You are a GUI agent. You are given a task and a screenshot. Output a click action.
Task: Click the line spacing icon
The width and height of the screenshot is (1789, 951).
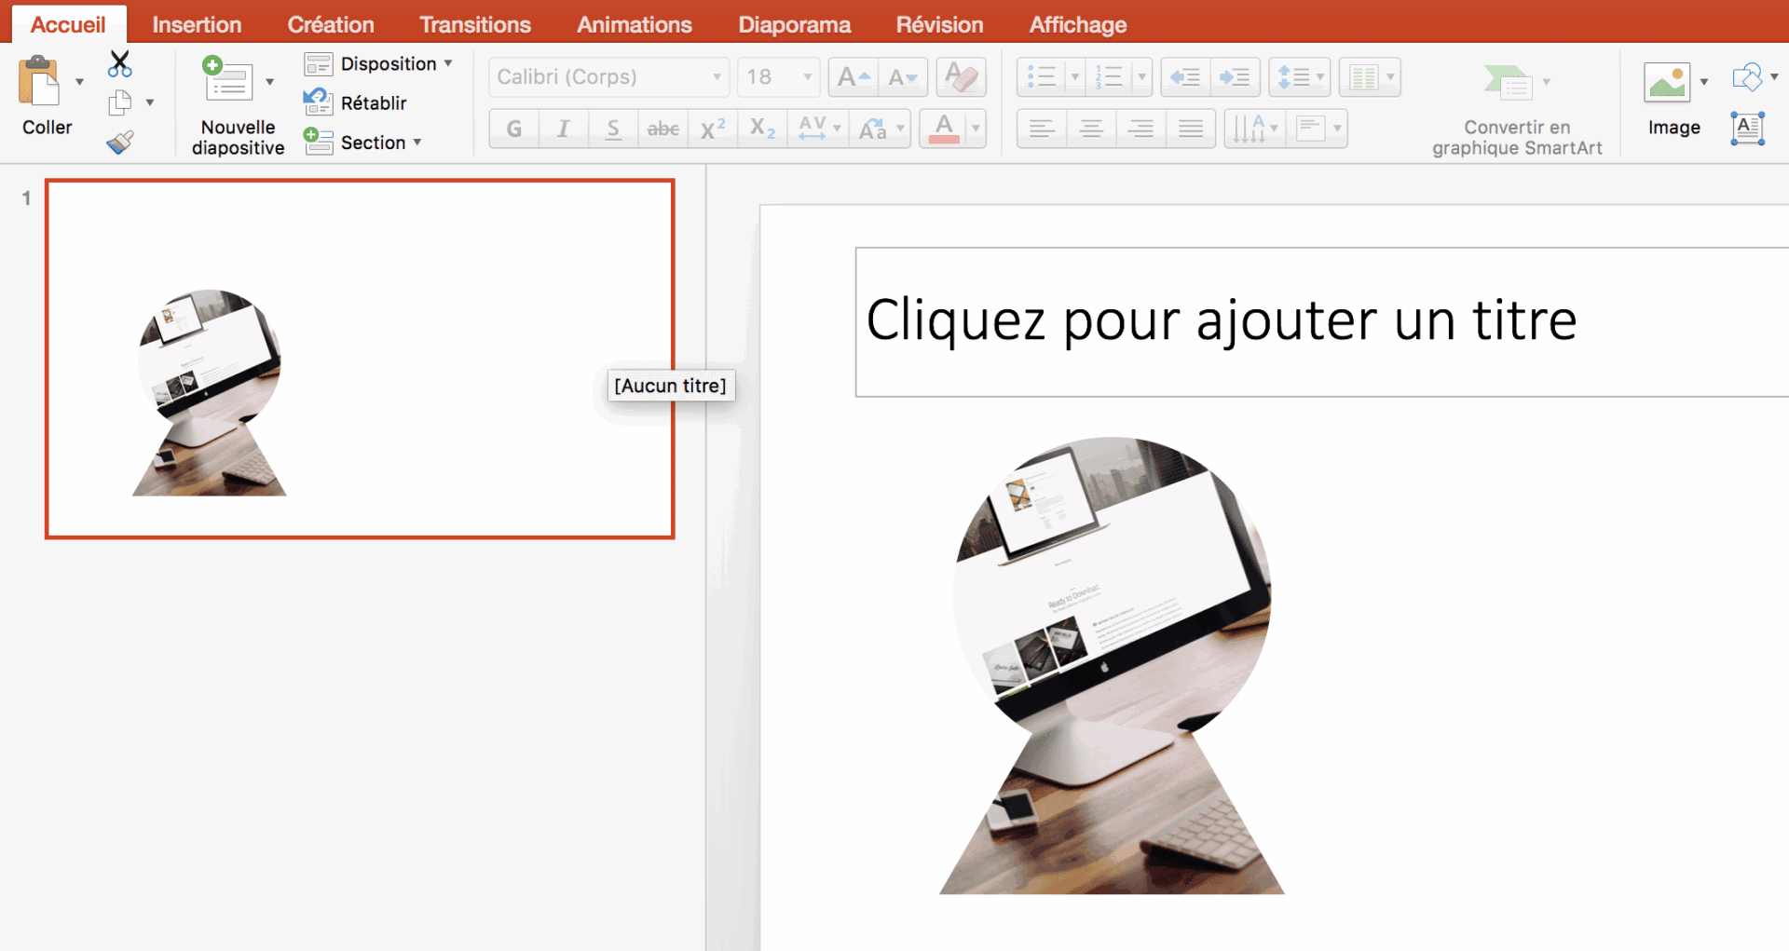(x=1293, y=77)
